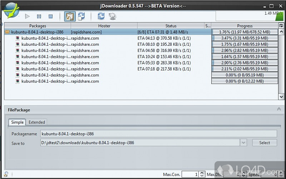Open the Save to dropdown arrow

coord(243,143)
